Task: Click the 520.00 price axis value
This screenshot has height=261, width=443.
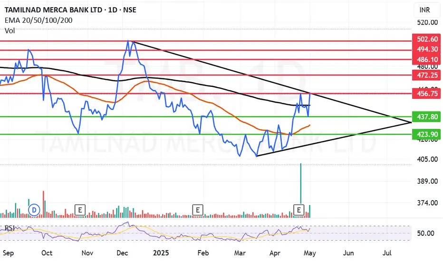Action: tap(427, 22)
